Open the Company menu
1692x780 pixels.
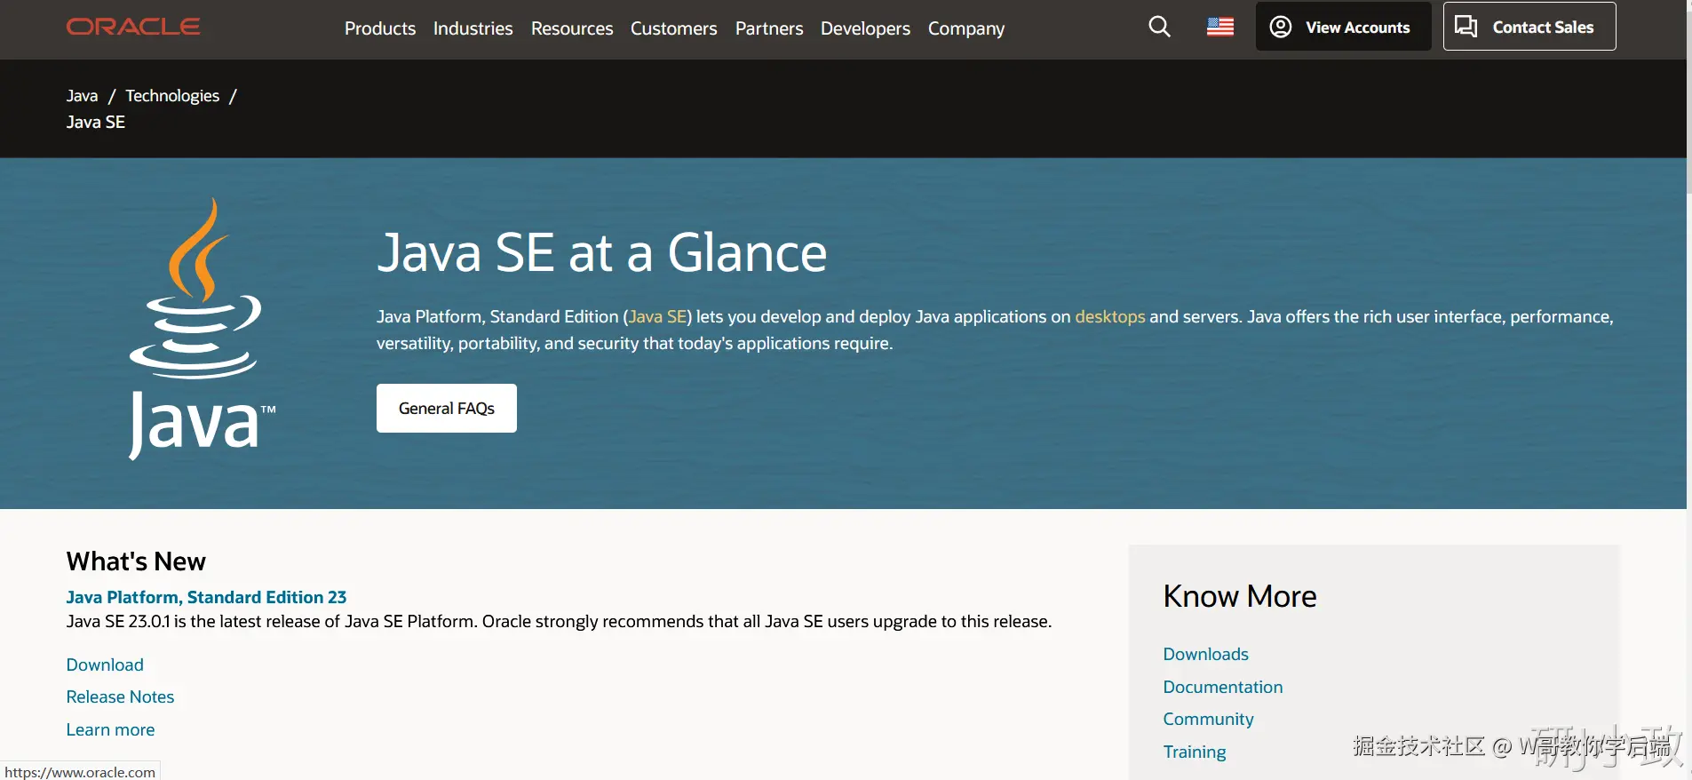tap(966, 28)
